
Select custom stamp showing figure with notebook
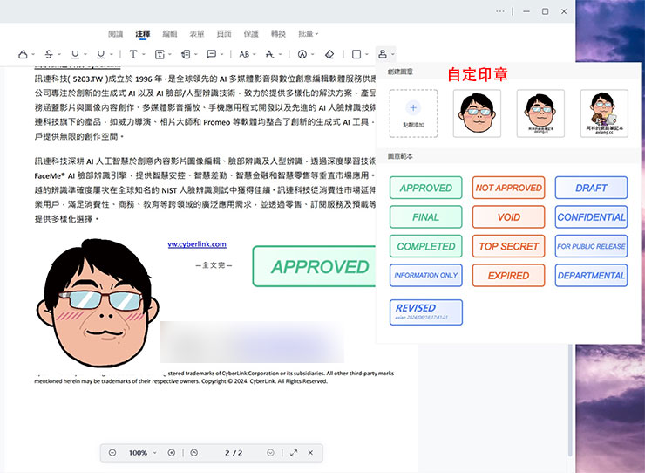(x=604, y=113)
